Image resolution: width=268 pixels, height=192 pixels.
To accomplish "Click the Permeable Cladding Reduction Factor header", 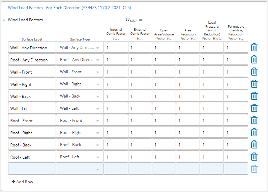I will tap(236, 32).
